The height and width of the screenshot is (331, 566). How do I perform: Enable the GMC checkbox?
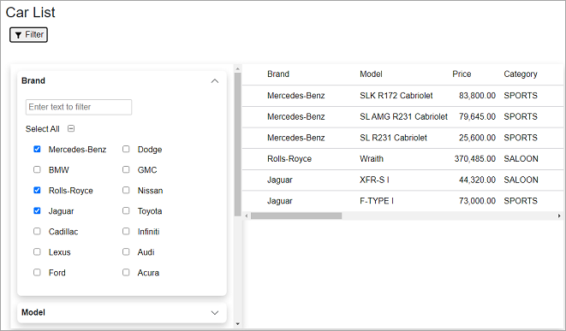126,169
